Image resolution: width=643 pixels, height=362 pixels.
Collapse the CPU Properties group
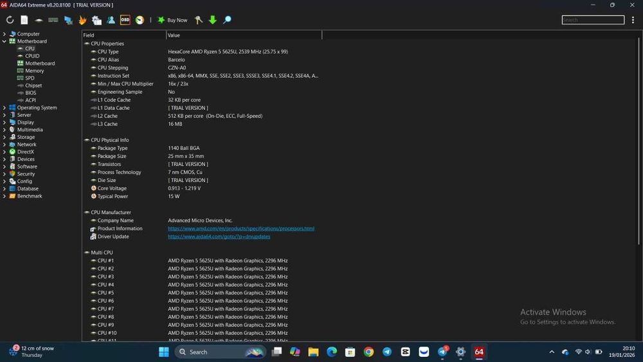(x=87, y=44)
